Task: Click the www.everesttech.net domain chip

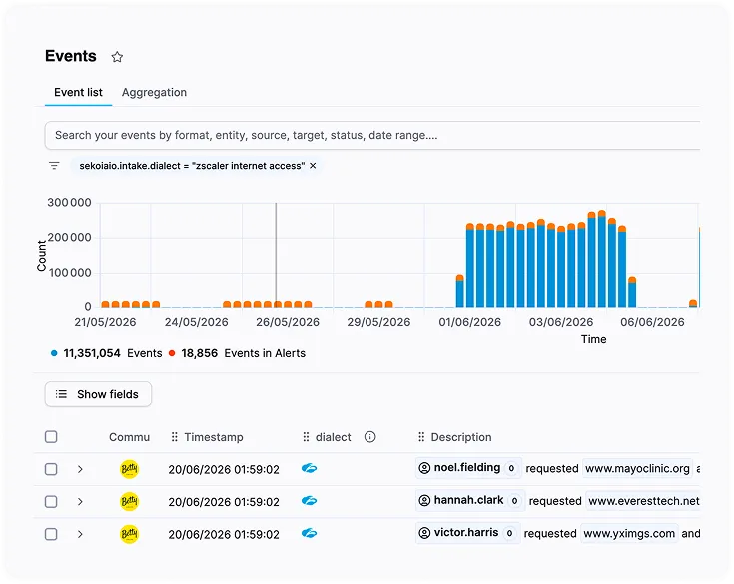Action: 644,501
